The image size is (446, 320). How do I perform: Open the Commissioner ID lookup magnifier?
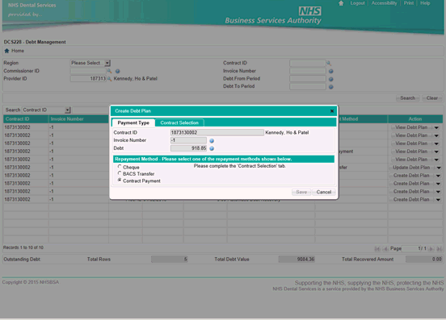110,71
